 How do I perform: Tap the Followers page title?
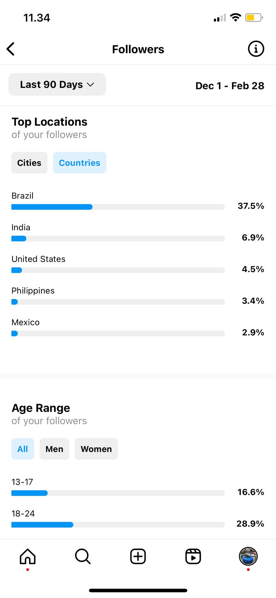(138, 49)
